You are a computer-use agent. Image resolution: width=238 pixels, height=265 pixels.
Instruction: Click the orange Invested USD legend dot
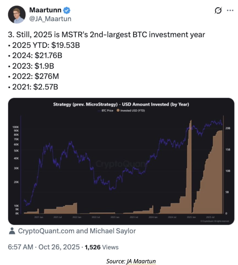point(118,111)
